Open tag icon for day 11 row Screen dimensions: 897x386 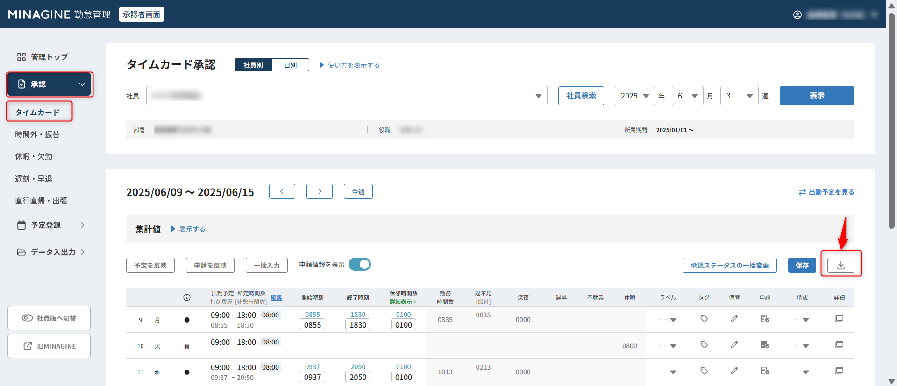pos(704,371)
